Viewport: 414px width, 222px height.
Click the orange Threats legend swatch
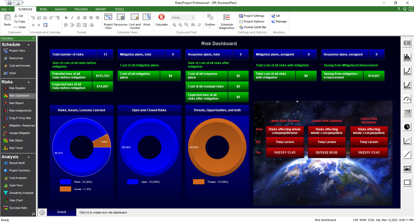pos(199,182)
